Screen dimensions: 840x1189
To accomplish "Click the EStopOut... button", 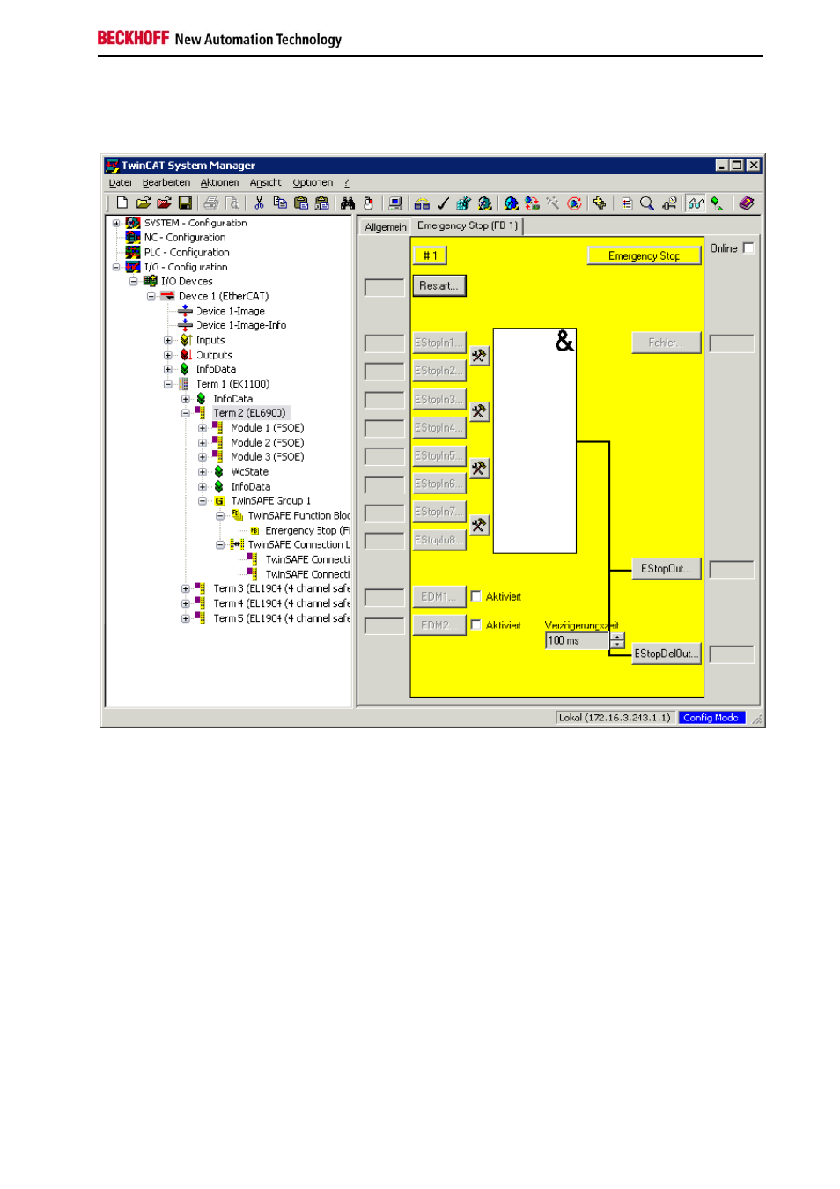I will click(x=667, y=569).
